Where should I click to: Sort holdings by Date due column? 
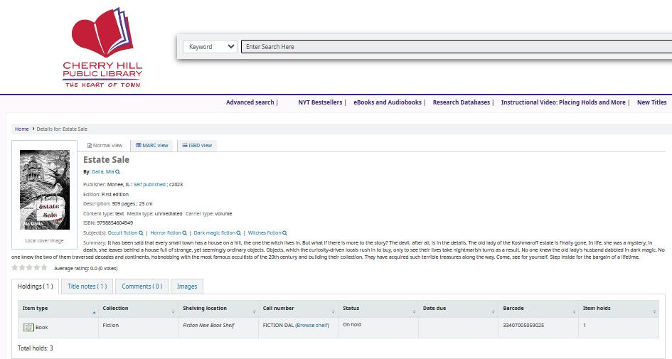(x=458, y=309)
